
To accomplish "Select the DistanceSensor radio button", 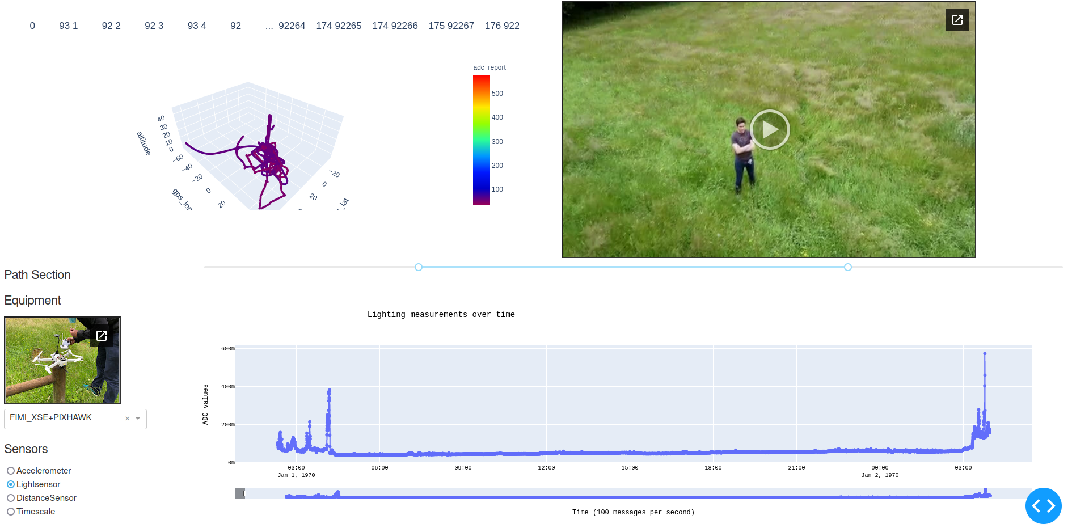I will [x=11, y=498].
